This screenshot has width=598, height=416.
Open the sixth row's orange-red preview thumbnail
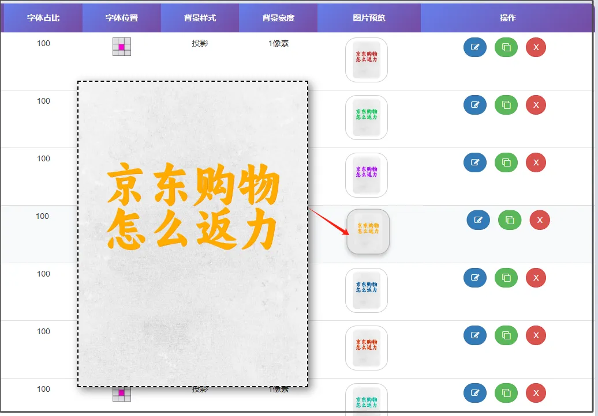click(367, 348)
